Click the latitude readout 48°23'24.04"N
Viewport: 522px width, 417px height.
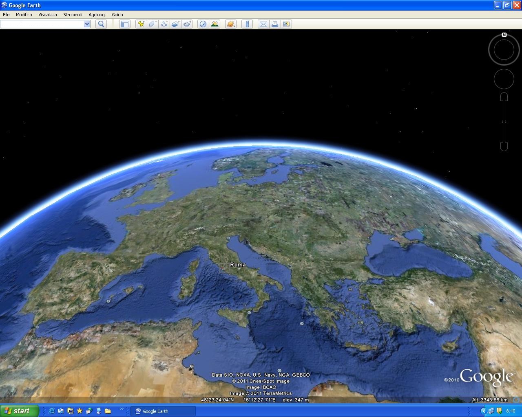[217, 400]
